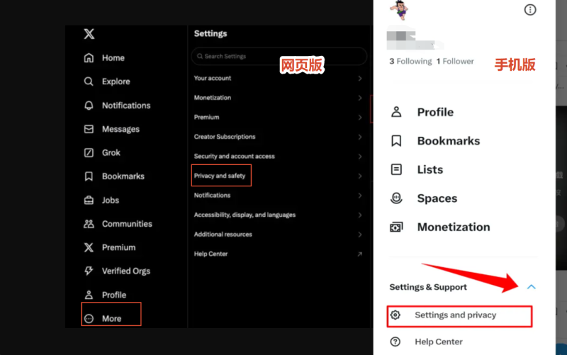Expand Privacy and safety chevron
Image resolution: width=567 pixels, height=355 pixels.
point(360,176)
